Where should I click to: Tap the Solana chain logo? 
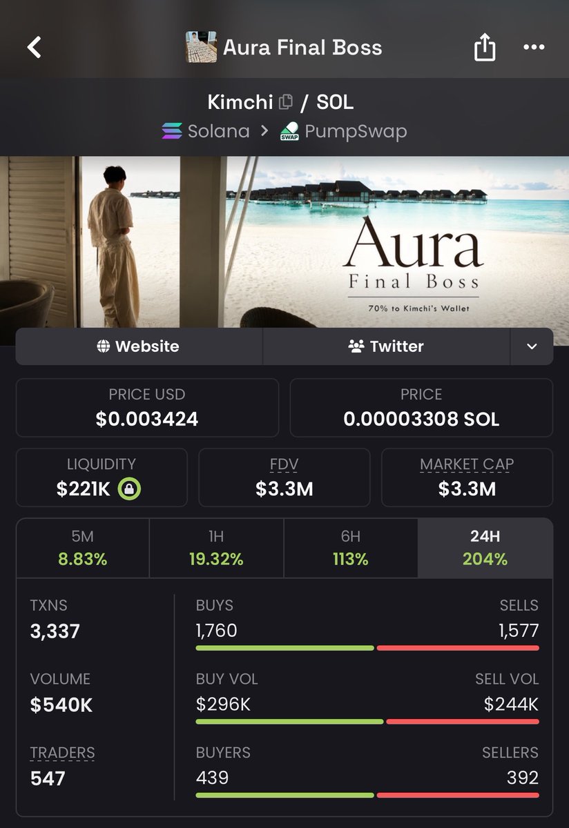pos(172,131)
